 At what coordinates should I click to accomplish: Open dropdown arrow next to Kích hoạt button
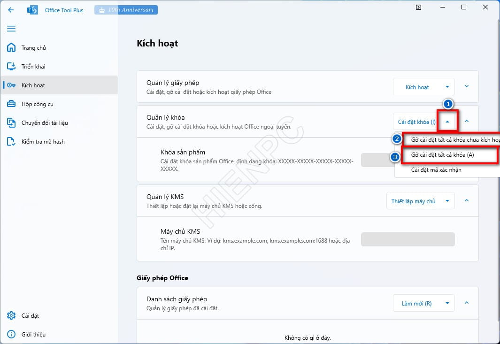coord(447,87)
